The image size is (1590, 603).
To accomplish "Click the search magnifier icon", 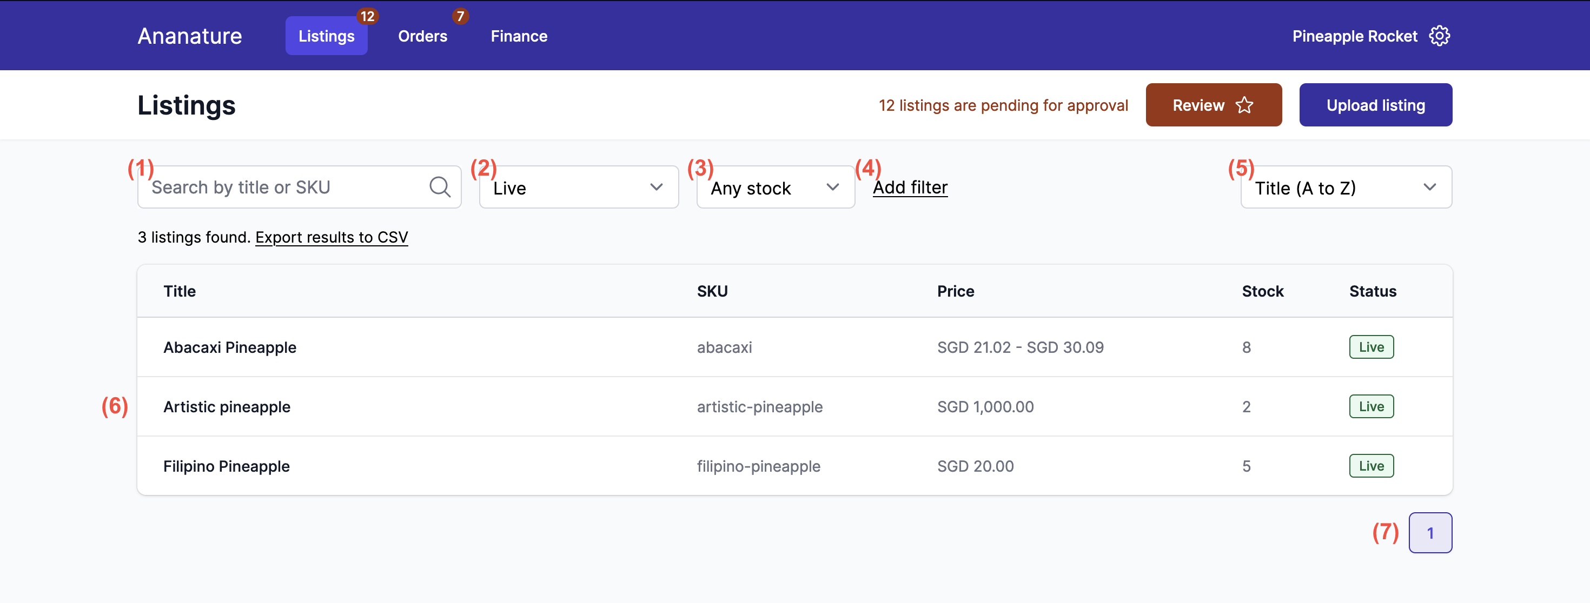I will tap(440, 187).
